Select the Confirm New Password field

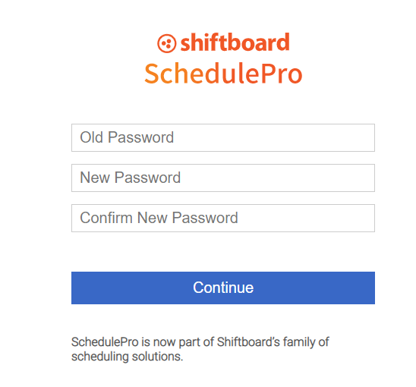coord(223,218)
